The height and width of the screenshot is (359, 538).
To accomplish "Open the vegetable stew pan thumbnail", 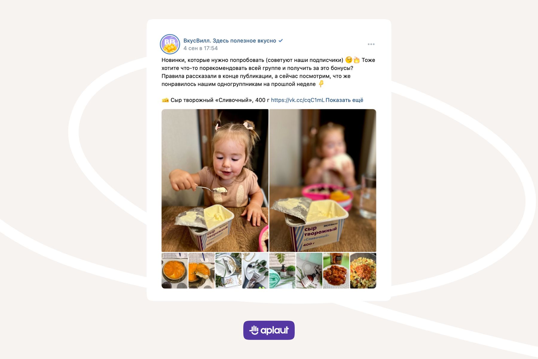I will point(363,271).
